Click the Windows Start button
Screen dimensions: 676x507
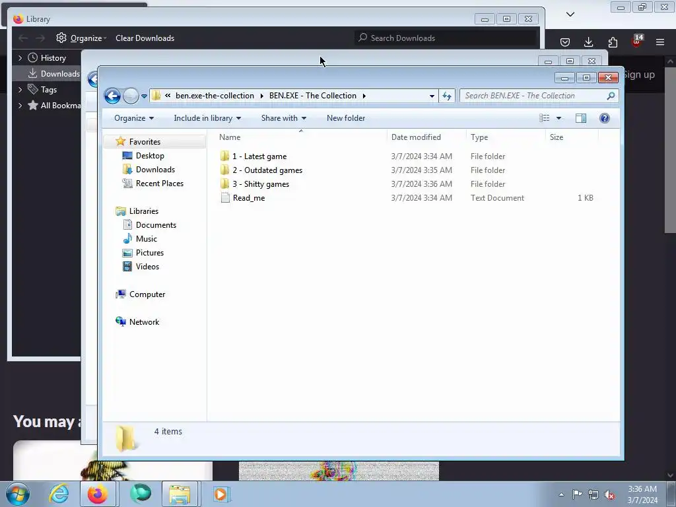pyautogui.click(x=17, y=494)
